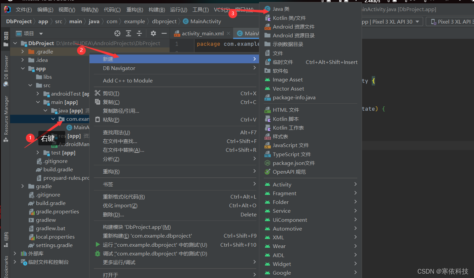Click 剪切(T) in context menu
The image size is (474, 278).
[175, 93]
